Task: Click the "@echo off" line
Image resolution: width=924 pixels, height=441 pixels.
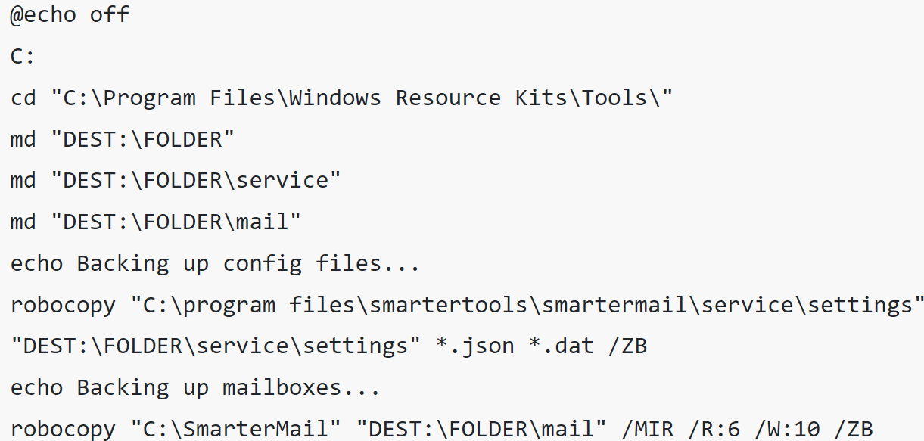Action: pyautogui.click(x=70, y=16)
